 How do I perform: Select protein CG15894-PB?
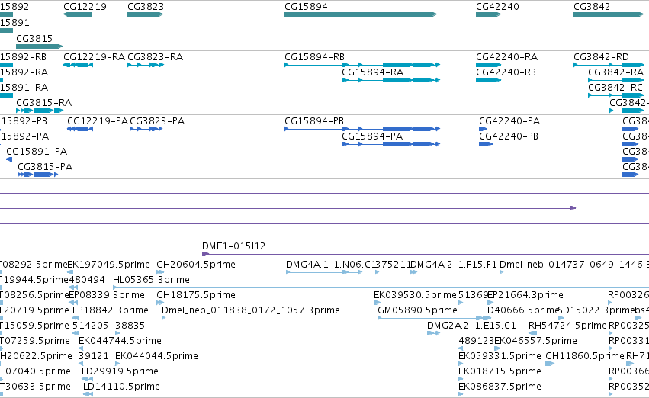(x=314, y=120)
